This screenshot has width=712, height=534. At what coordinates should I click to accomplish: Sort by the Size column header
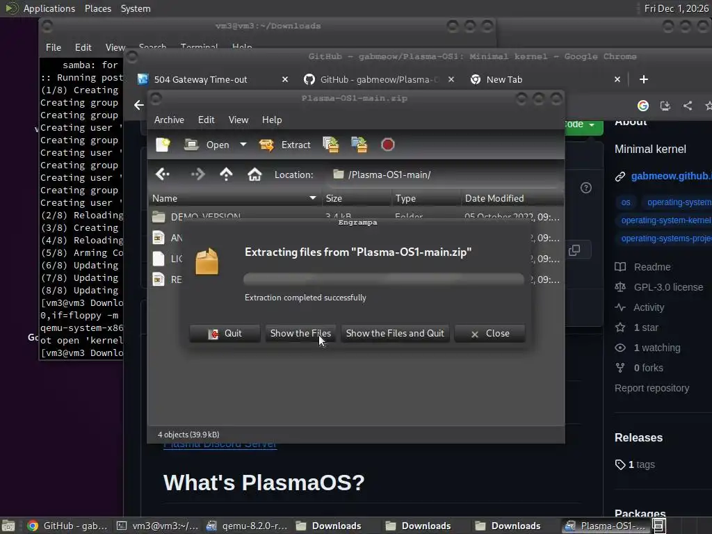click(356, 198)
